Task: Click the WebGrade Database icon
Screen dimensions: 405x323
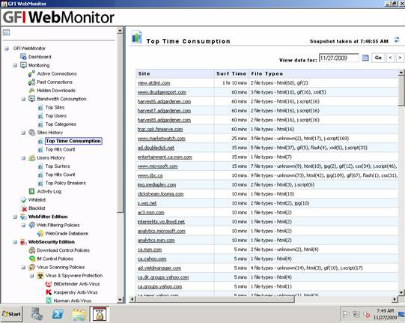Action: click(x=40, y=234)
